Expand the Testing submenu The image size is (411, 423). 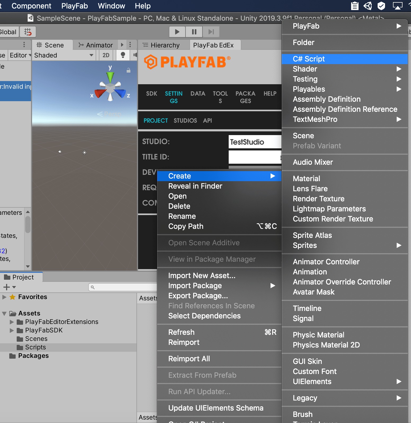pos(344,79)
